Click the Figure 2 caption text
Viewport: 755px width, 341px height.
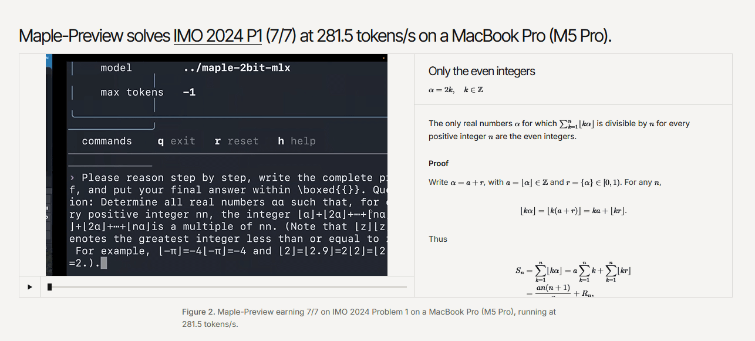[369, 318]
